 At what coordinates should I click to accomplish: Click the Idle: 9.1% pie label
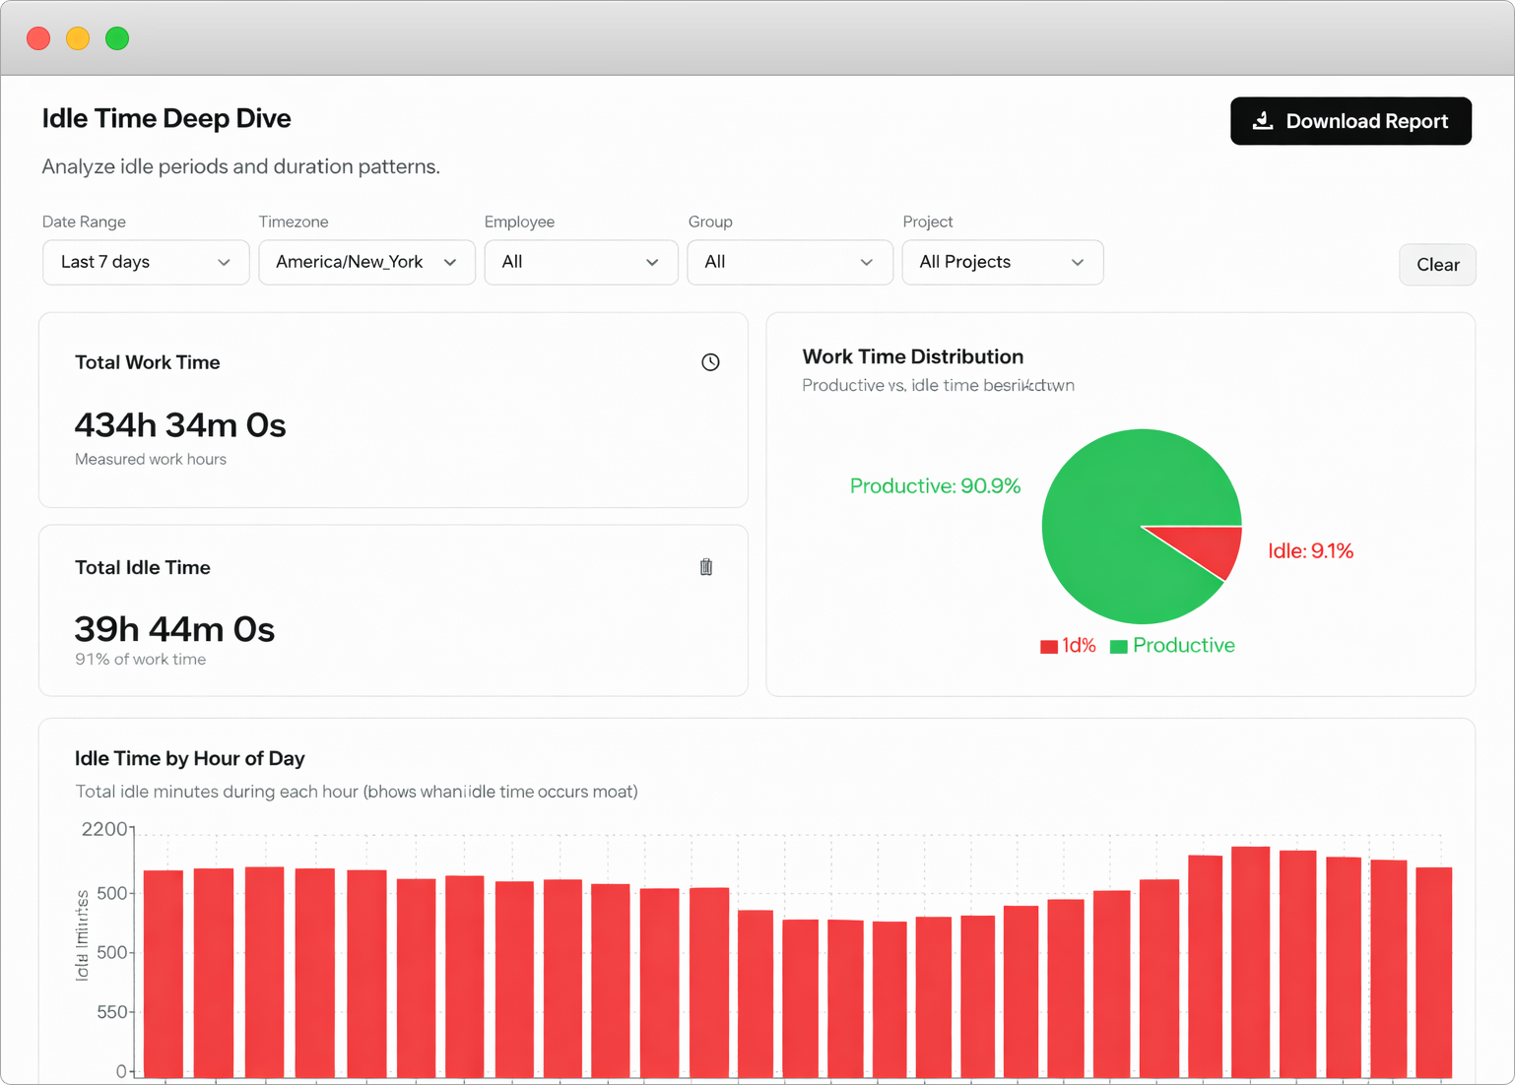[x=1310, y=551]
